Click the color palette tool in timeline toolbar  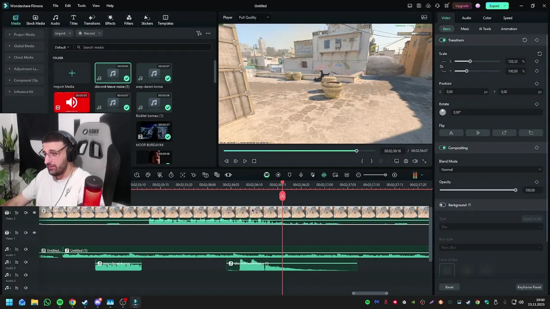148,175
